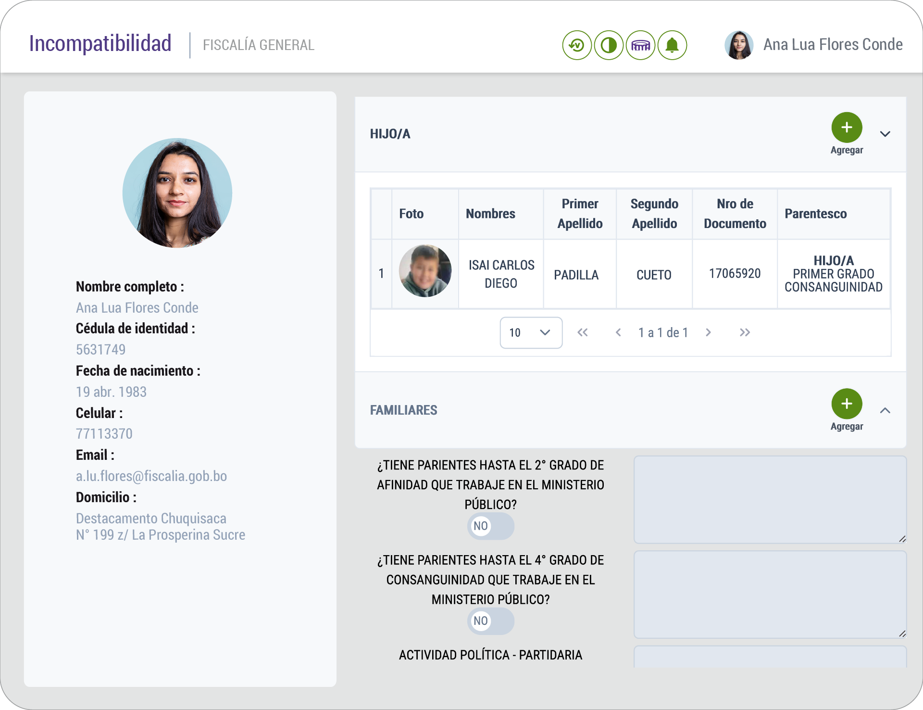Click the Nombres column header

490,214
